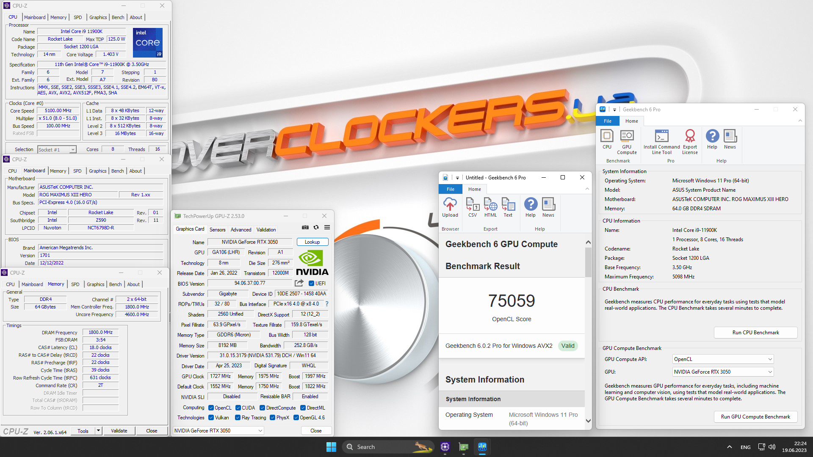The image size is (813, 457).
Task: Click the GPU-Z taskbar icon
Action: point(464,447)
